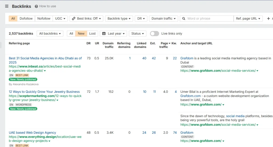
Task: Open the Last year date dropdown
Action: pos(113,33)
